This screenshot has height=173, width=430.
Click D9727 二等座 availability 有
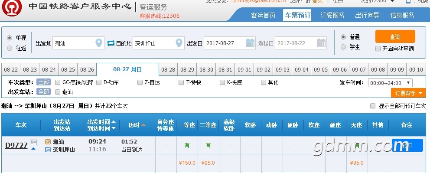point(208,146)
